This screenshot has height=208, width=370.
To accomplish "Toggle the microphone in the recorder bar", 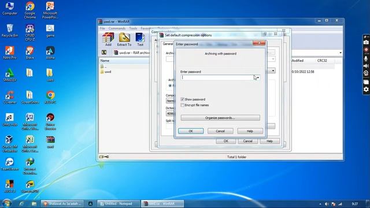I will pyautogui.click(x=366, y=58).
